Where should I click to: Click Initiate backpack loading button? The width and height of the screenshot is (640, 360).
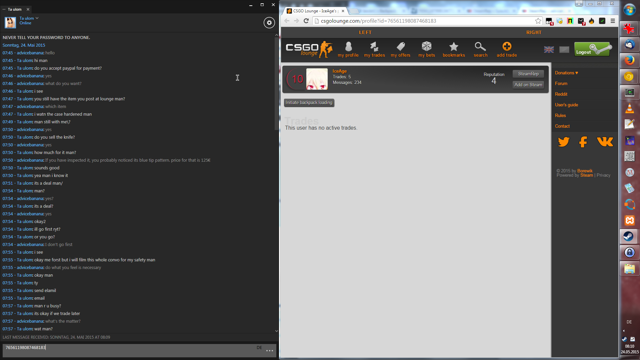(x=309, y=103)
